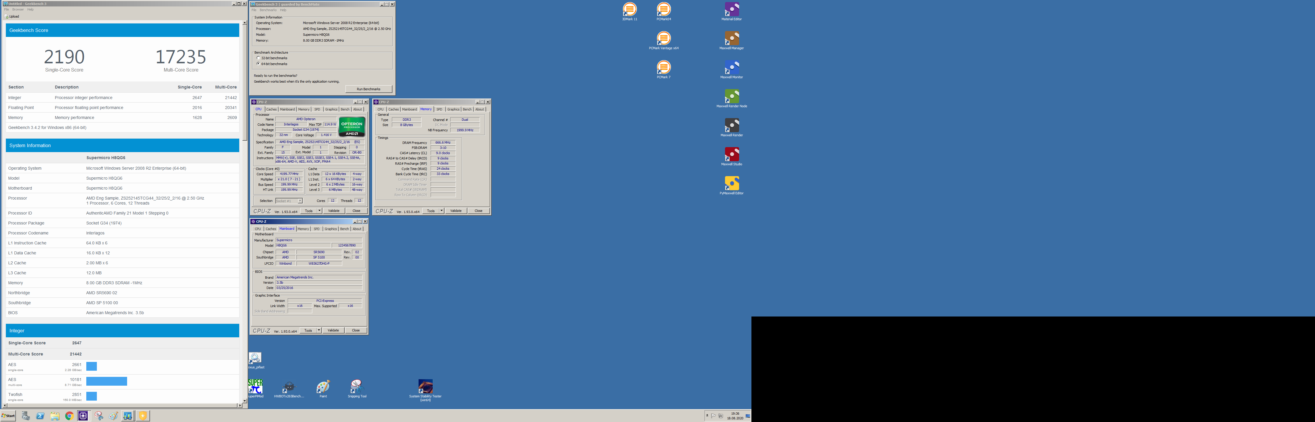Open the Maxwell Studio desktop shortcut

coord(731,156)
